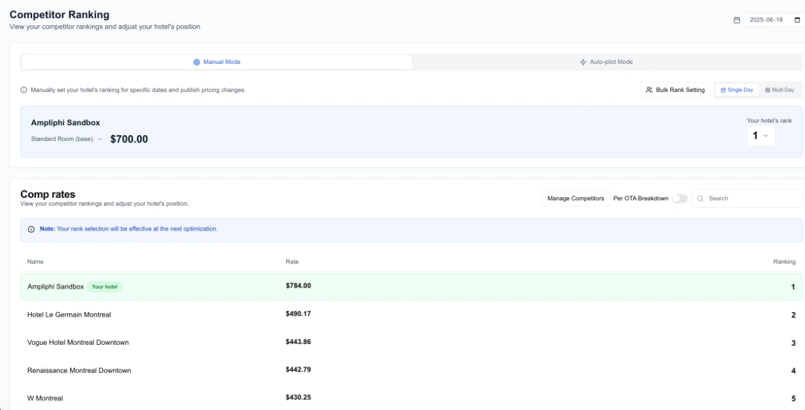Click the calendar icon beside the date field
The width and height of the screenshot is (805, 410).
pyautogui.click(x=737, y=20)
